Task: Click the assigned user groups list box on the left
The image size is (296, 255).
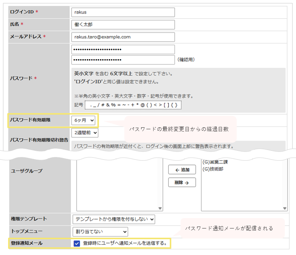Action: [x=120, y=185]
